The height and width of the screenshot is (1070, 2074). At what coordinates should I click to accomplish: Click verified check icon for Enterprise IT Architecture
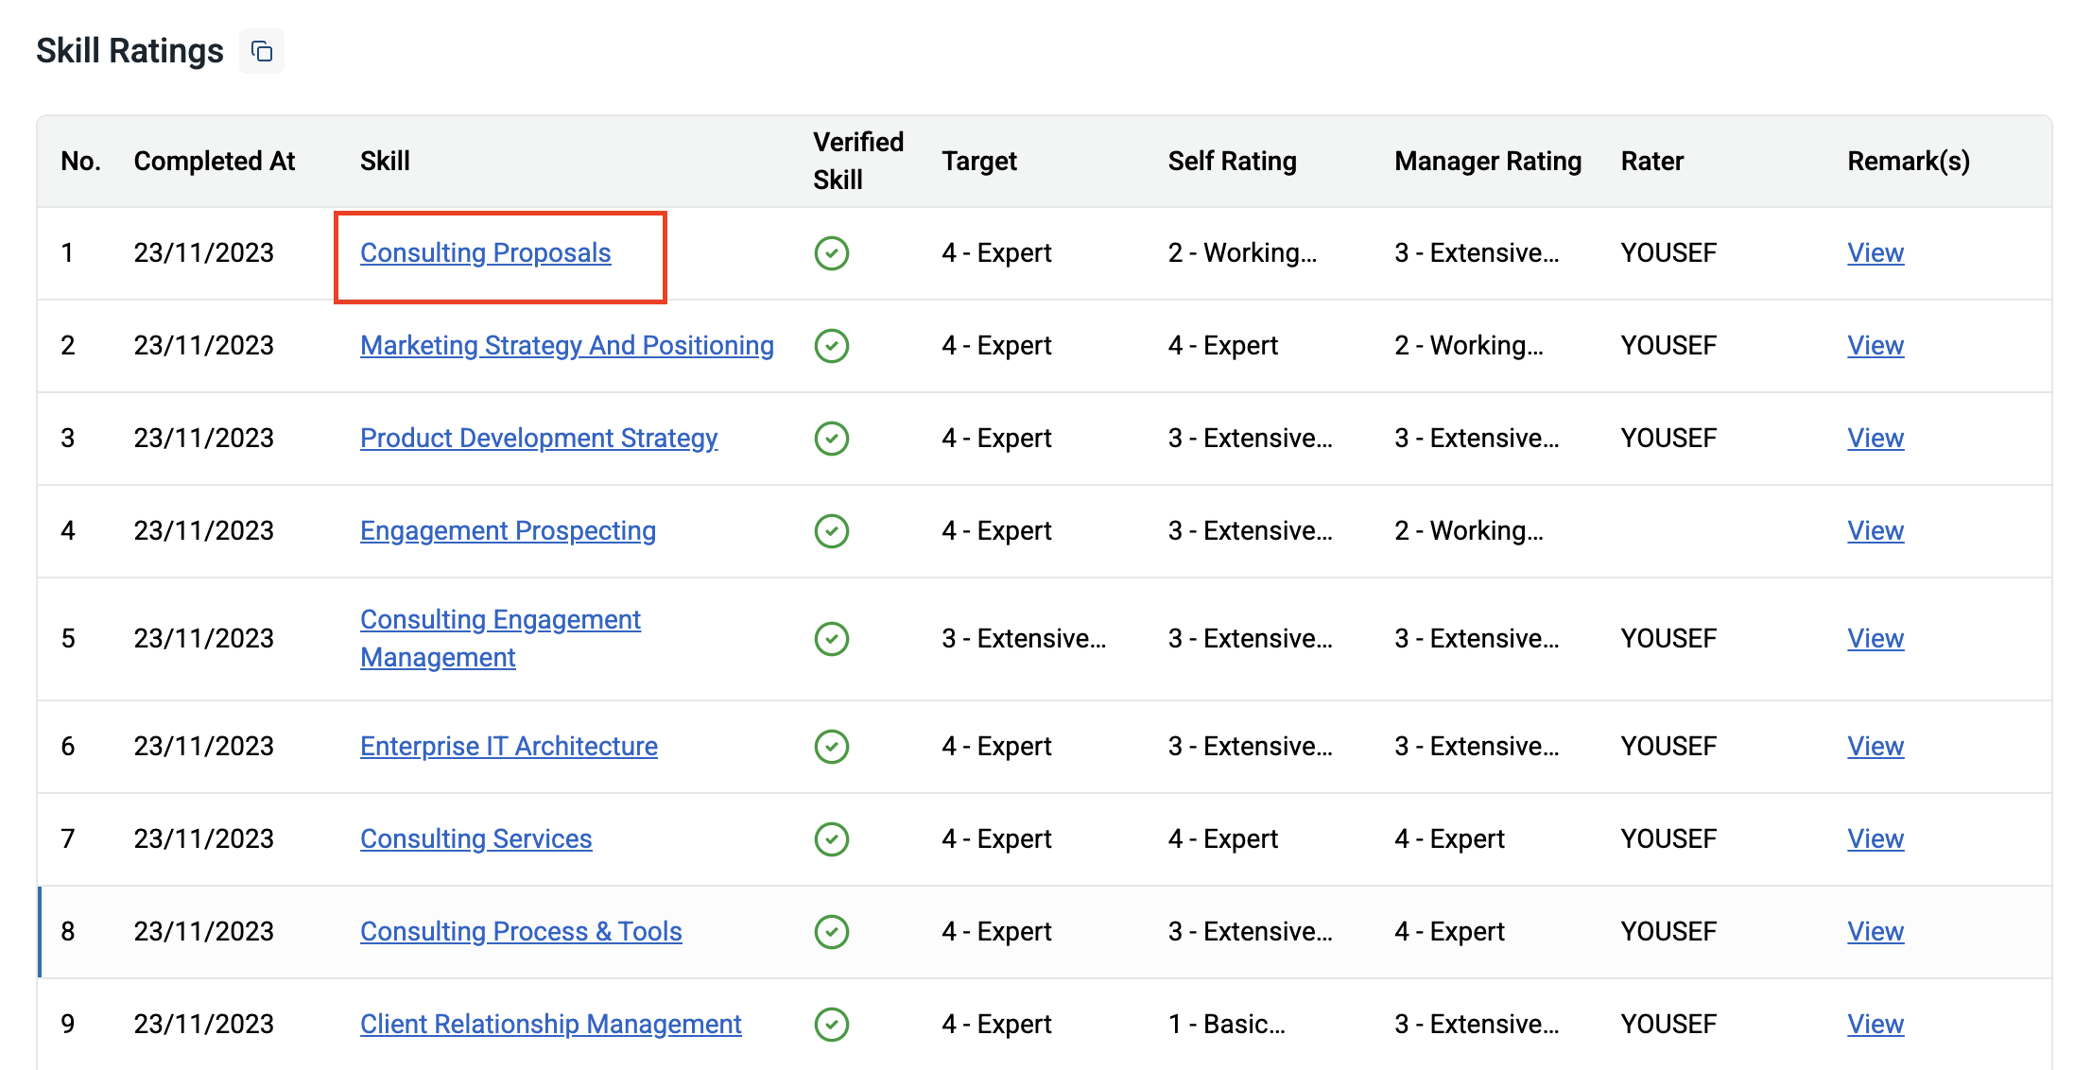click(x=831, y=747)
